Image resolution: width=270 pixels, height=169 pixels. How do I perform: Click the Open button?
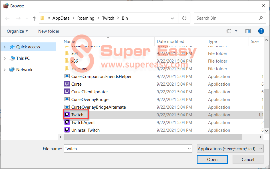click(x=212, y=160)
